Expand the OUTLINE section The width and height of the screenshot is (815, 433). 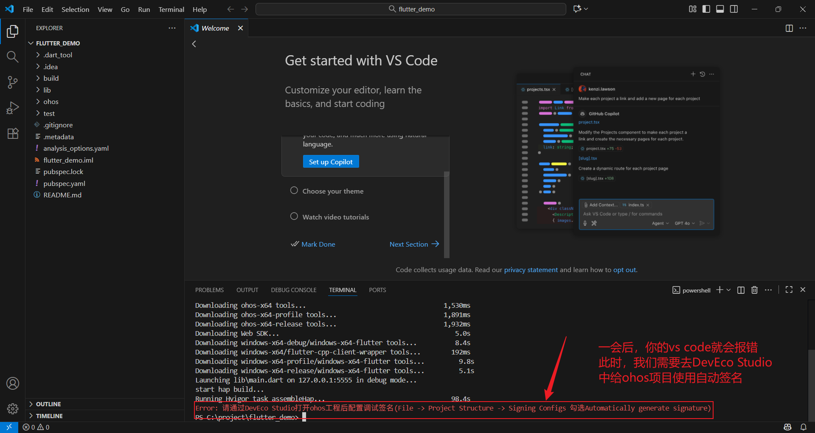click(x=105, y=404)
